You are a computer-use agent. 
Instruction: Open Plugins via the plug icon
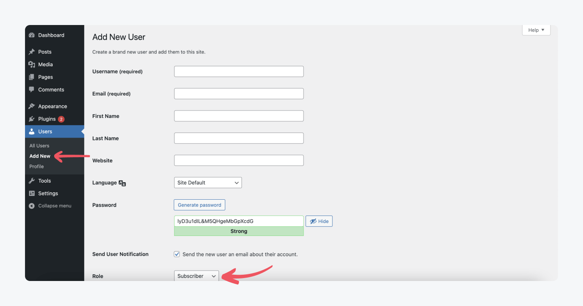click(x=32, y=118)
